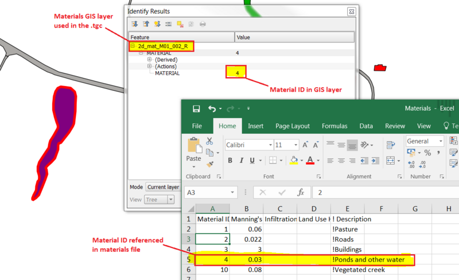Decrease font size with smaller A icon
459x280 pixels.
316,145
